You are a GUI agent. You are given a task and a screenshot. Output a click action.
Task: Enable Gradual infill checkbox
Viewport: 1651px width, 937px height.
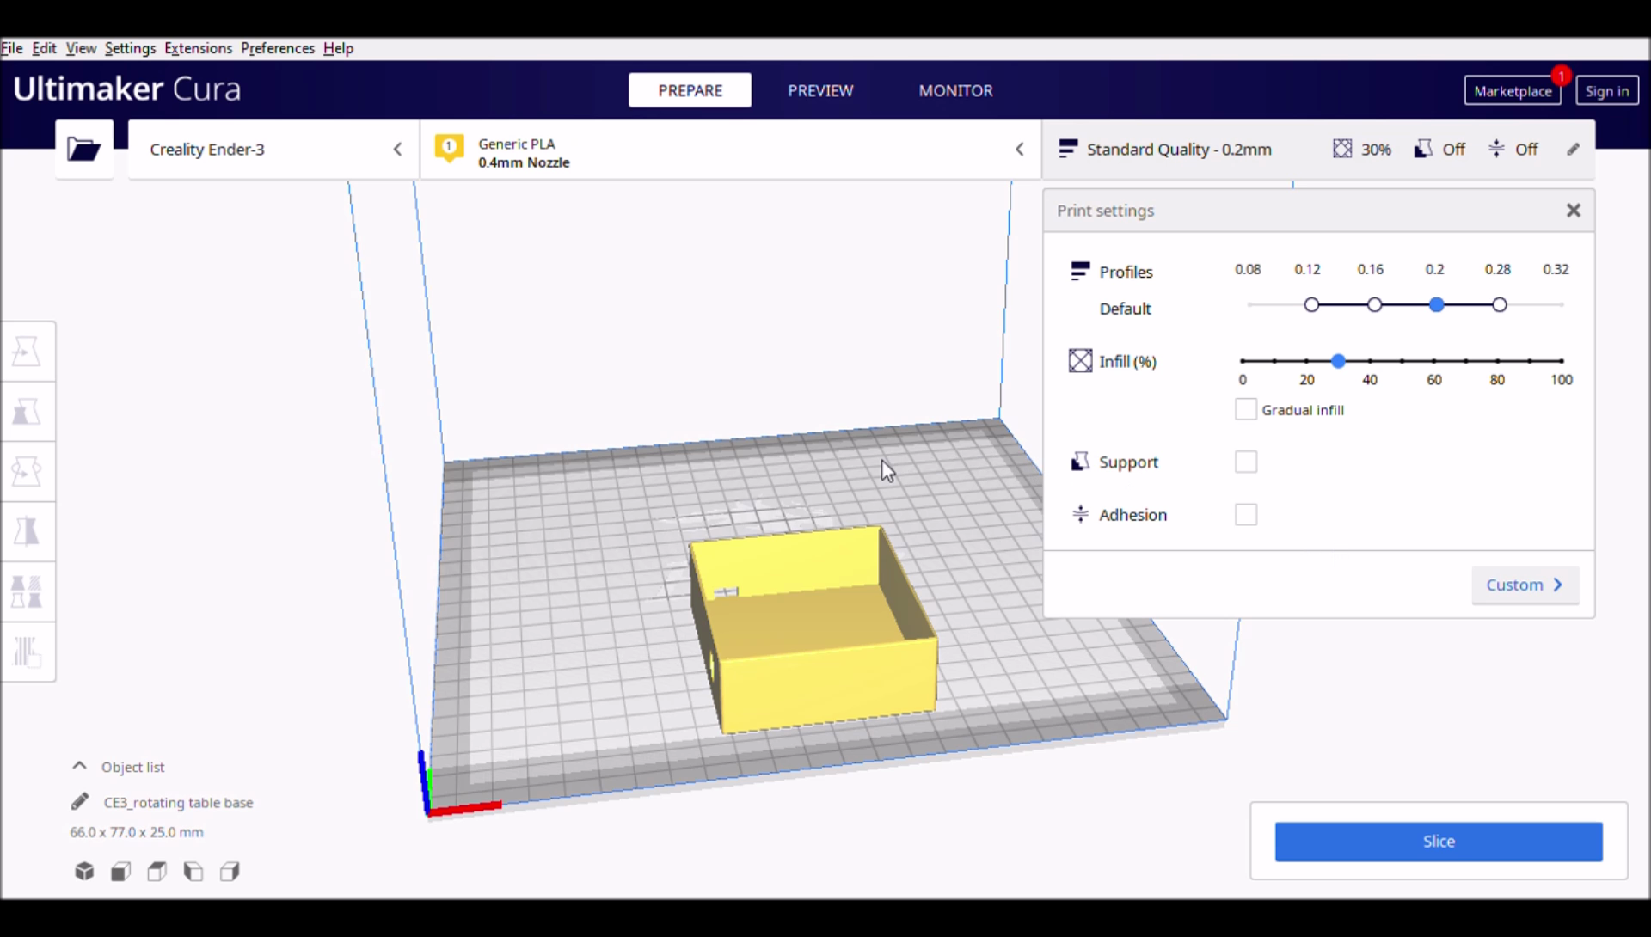coord(1245,410)
